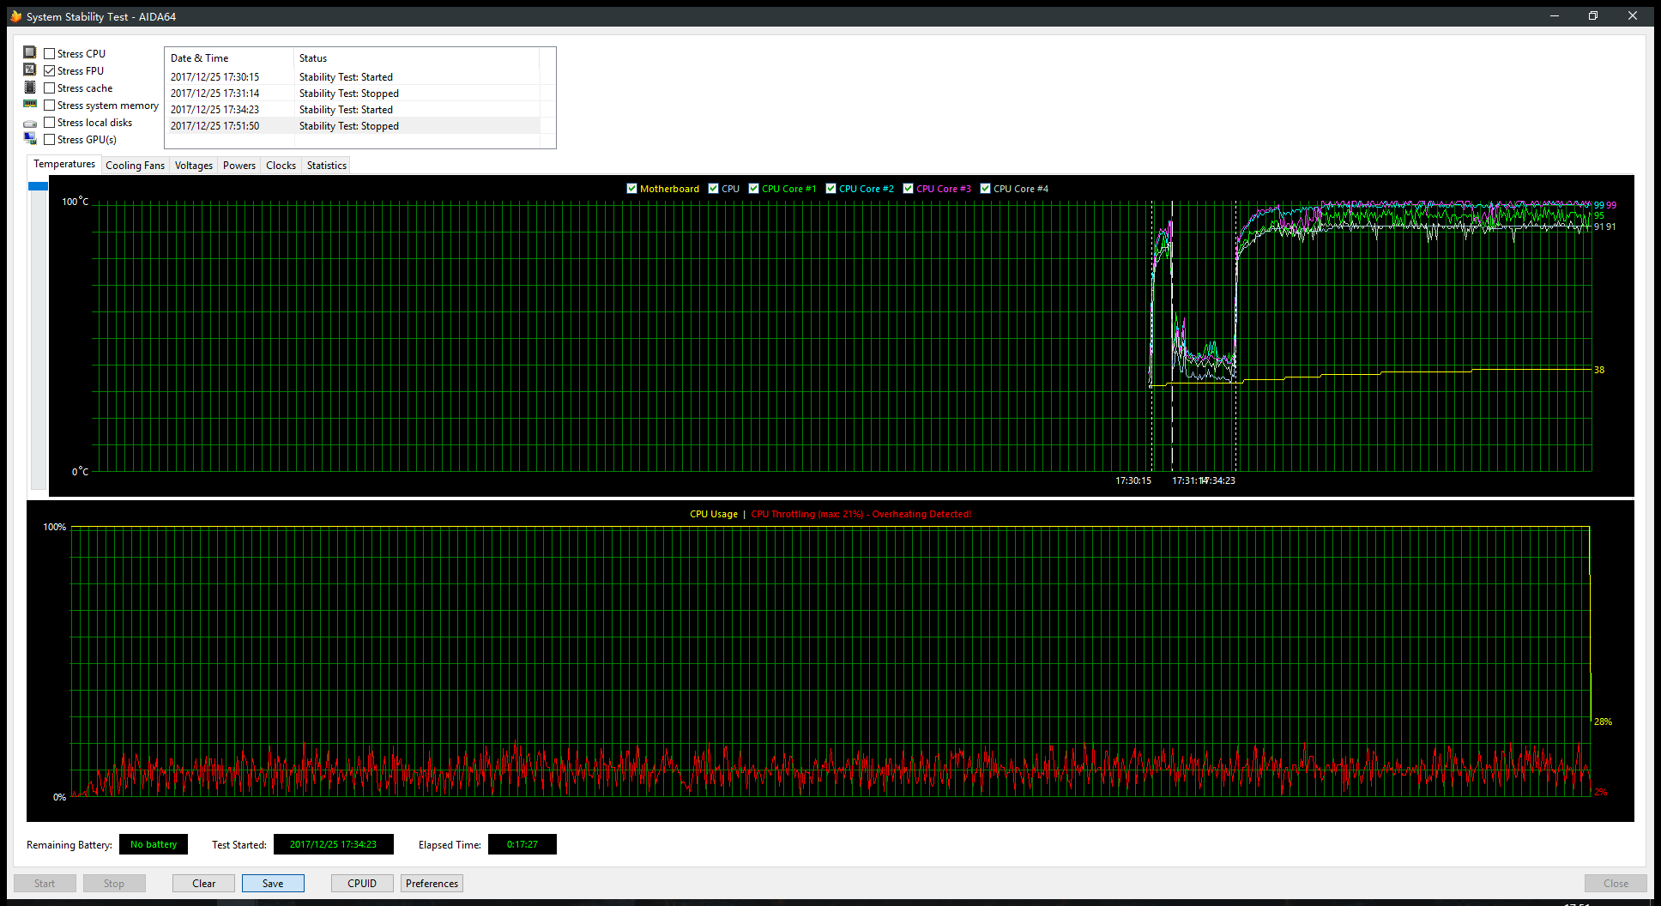
Task: Hide the Motherboard temperature line
Action: tap(631, 189)
